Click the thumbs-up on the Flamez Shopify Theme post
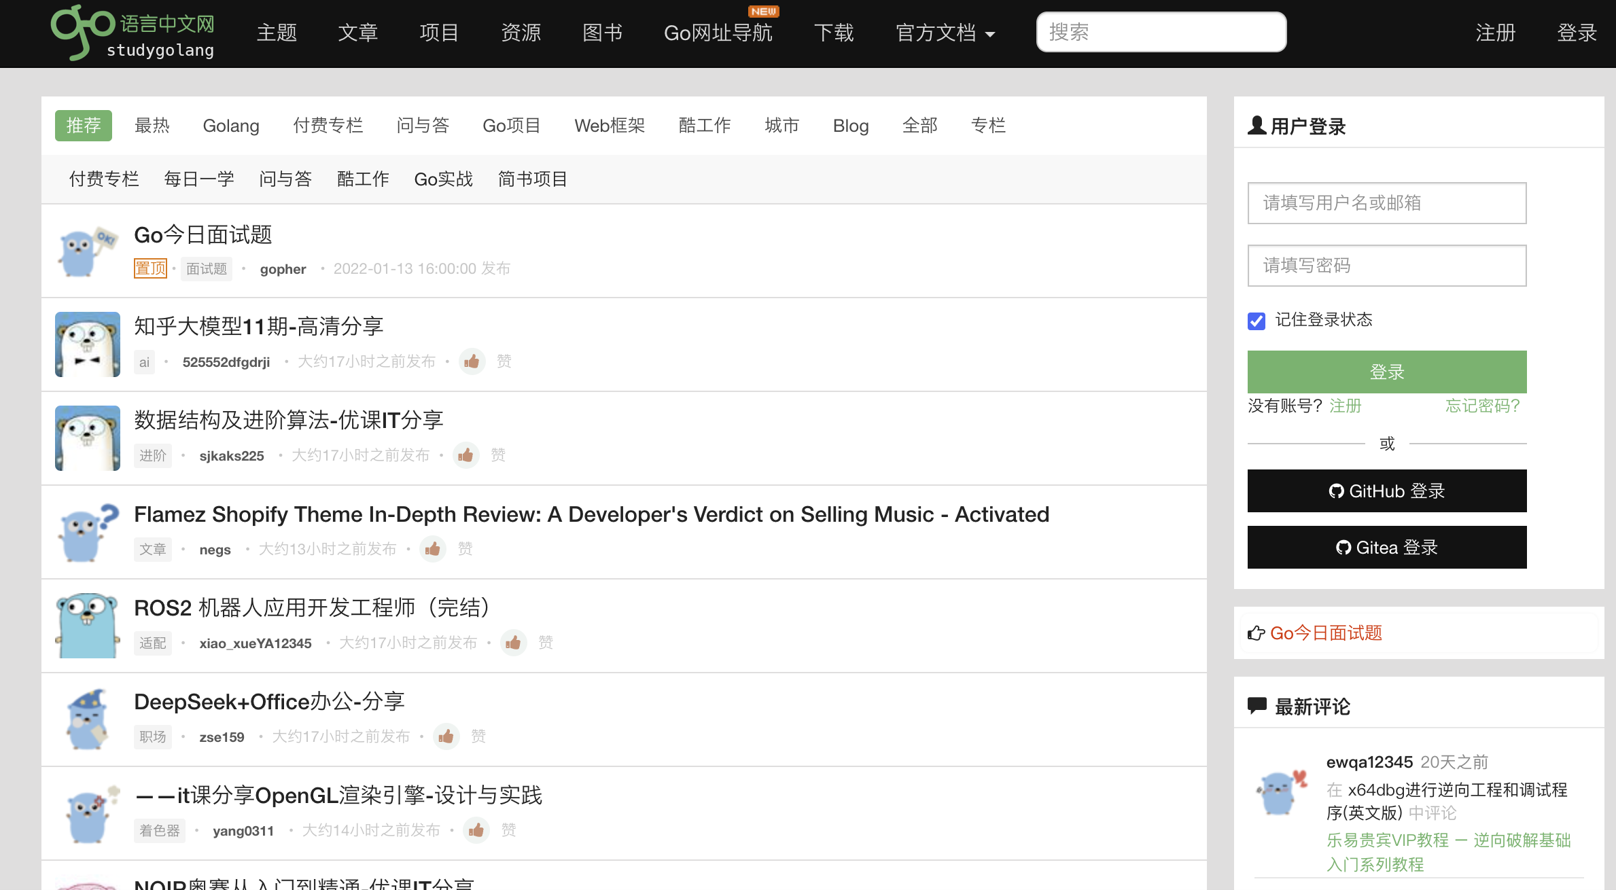The image size is (1616, 890). pyautogui.click(x=433, y=549)
